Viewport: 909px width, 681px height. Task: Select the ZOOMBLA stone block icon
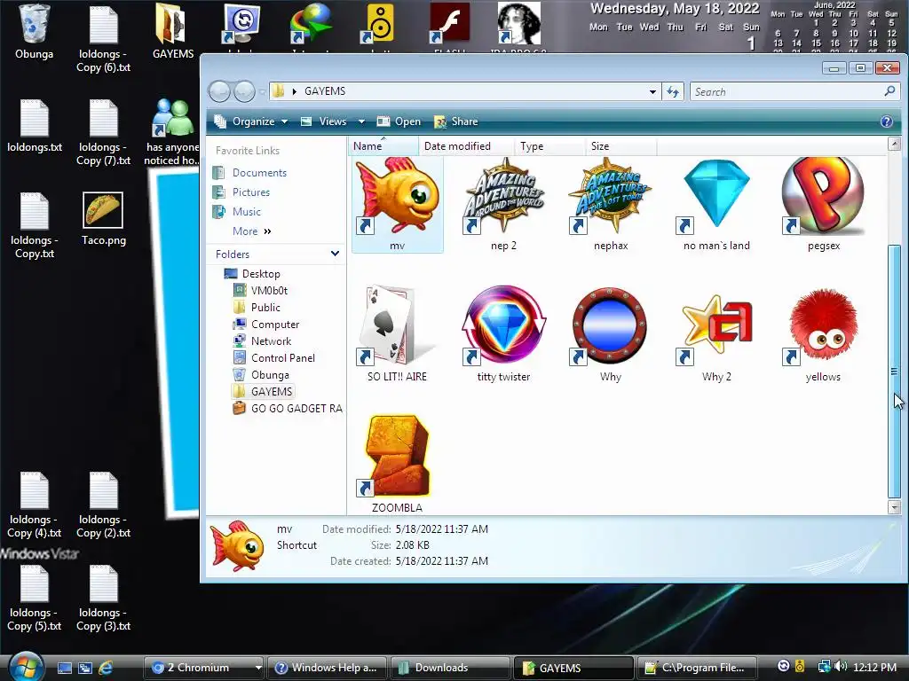pos(397,465)
